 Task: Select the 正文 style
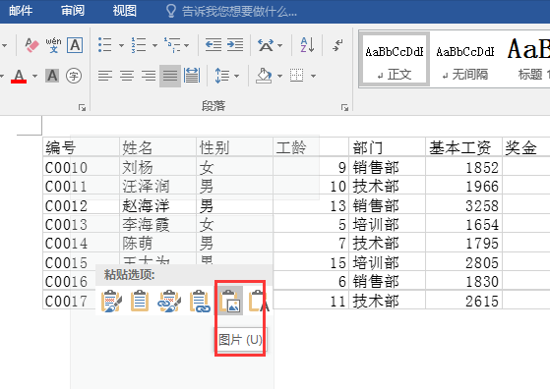tap(394, 59)
